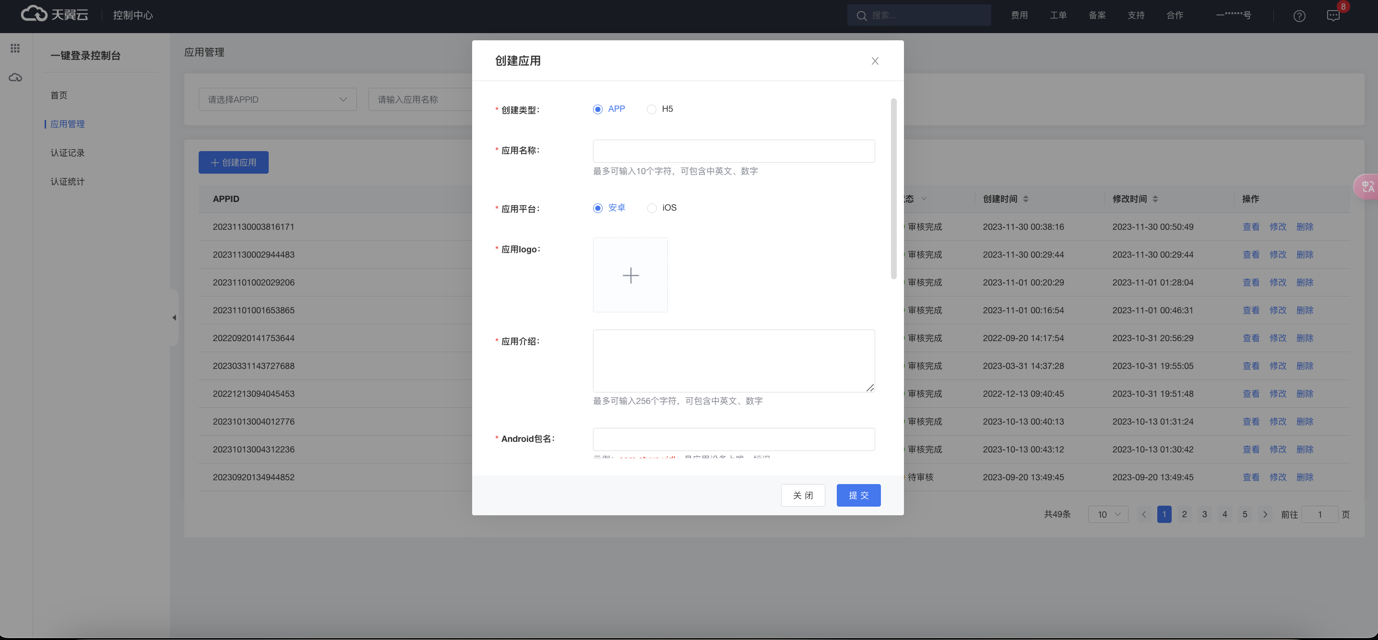The height and width of the screenshot is (640, 1378).
Task: Click 删除 for the 待审核 row
Action: click(1305, 477)
